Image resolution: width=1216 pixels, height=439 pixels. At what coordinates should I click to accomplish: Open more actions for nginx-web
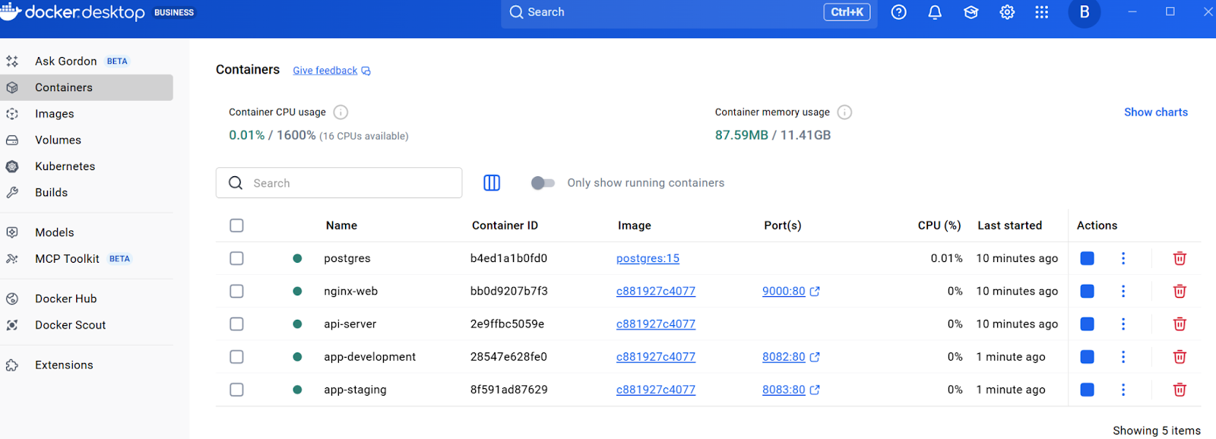coord(1123,291)
